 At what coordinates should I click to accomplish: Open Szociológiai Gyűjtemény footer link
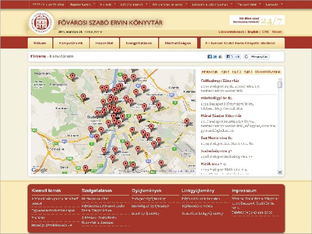pyautogui.click(x=150, y=206)
